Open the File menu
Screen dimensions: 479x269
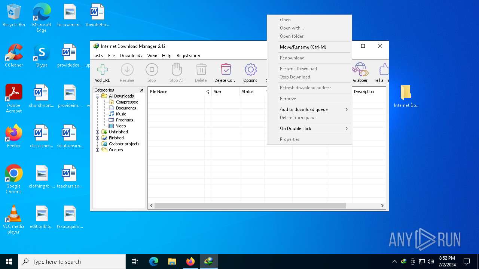tap(112, 56)
